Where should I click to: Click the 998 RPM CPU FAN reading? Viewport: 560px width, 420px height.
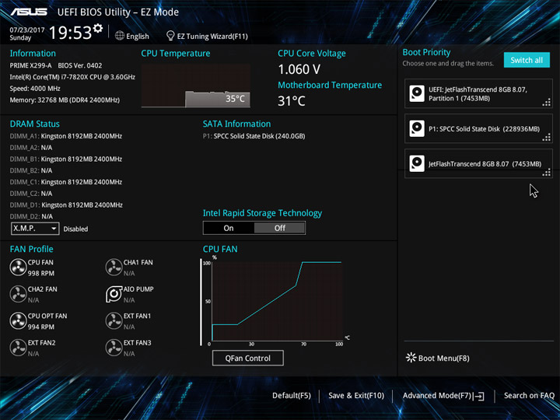(x=41, y=273)
